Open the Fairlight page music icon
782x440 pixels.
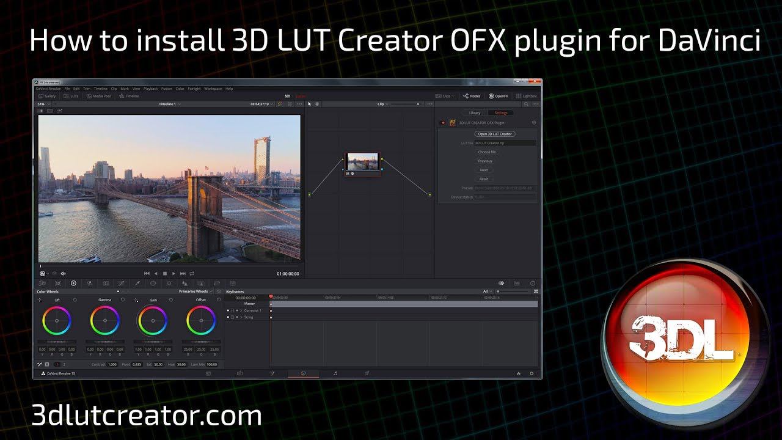pos(335,373)
